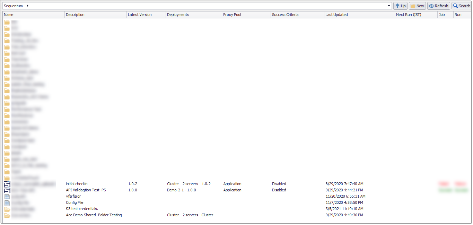
Task: Expand the arrow next to Sequentum in the path
Action: (27, 6)
